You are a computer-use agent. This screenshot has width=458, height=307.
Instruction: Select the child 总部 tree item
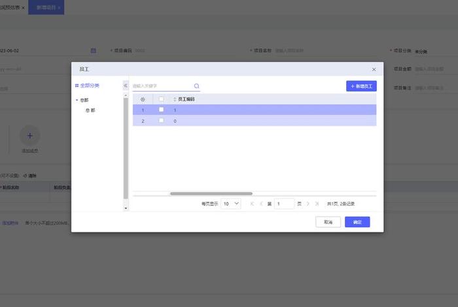pos(90,110)
